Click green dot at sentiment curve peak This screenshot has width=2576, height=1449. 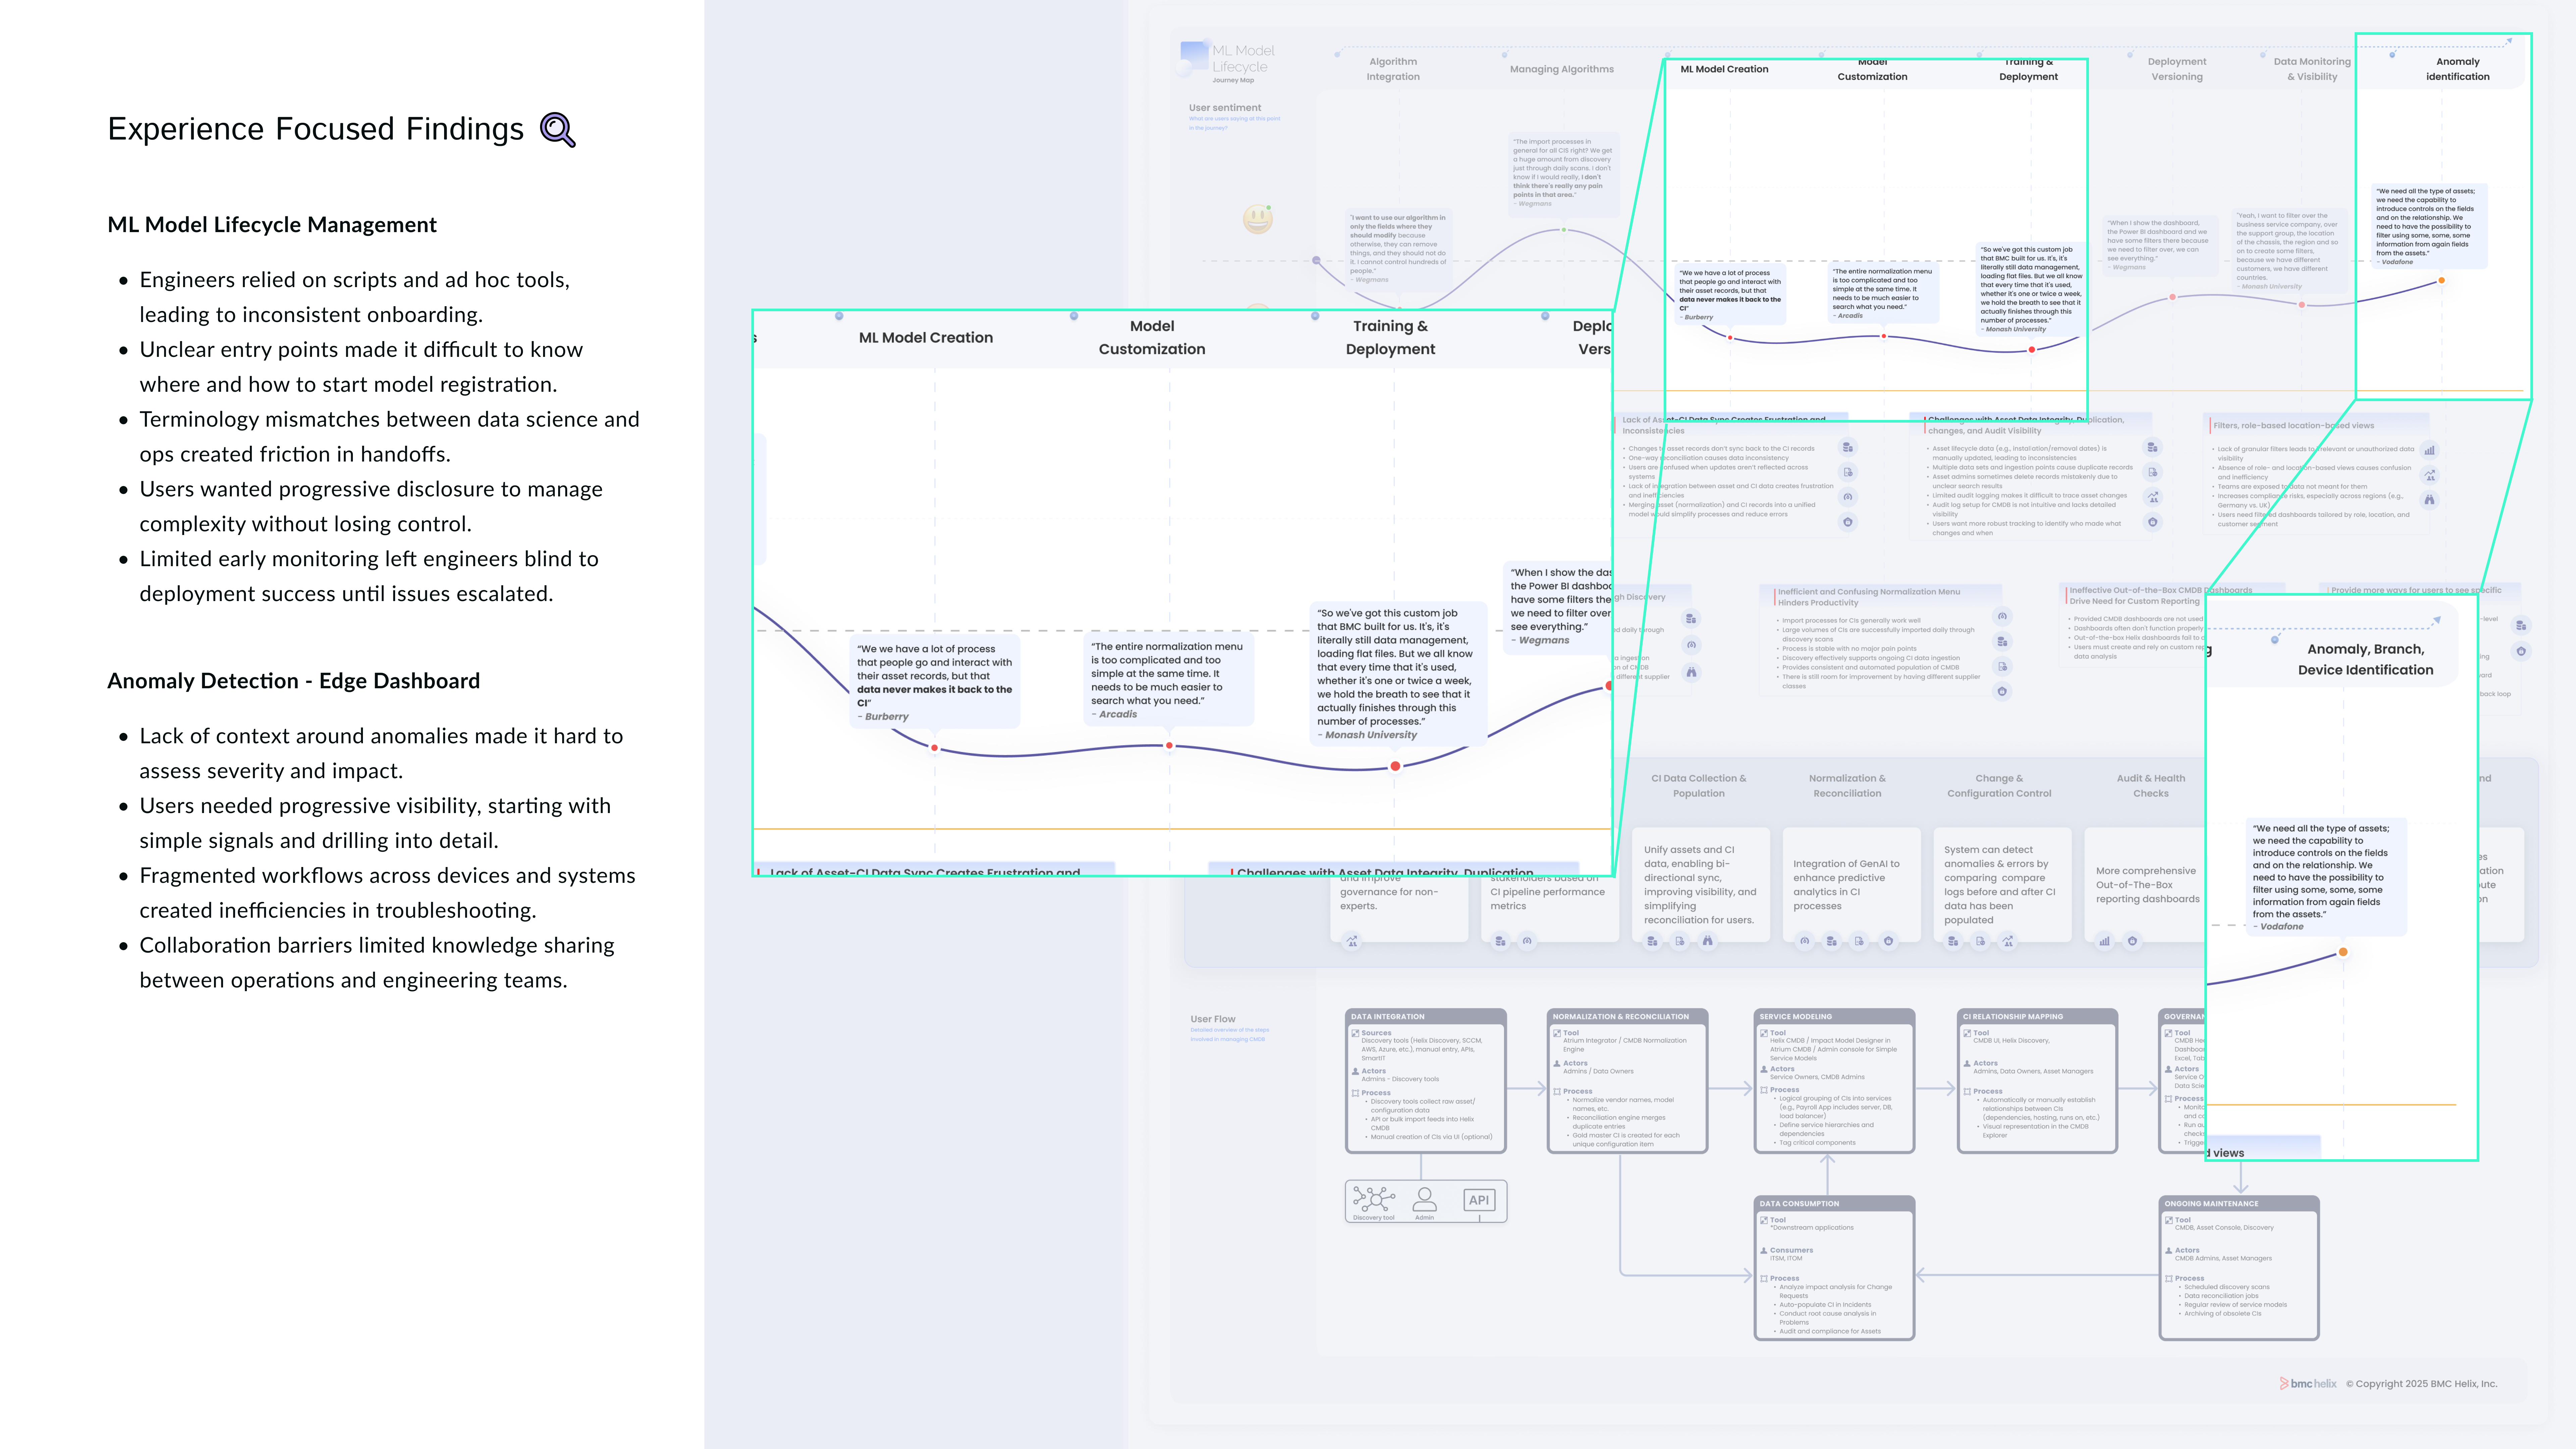pyautogui.click(x=1564, y=230)
